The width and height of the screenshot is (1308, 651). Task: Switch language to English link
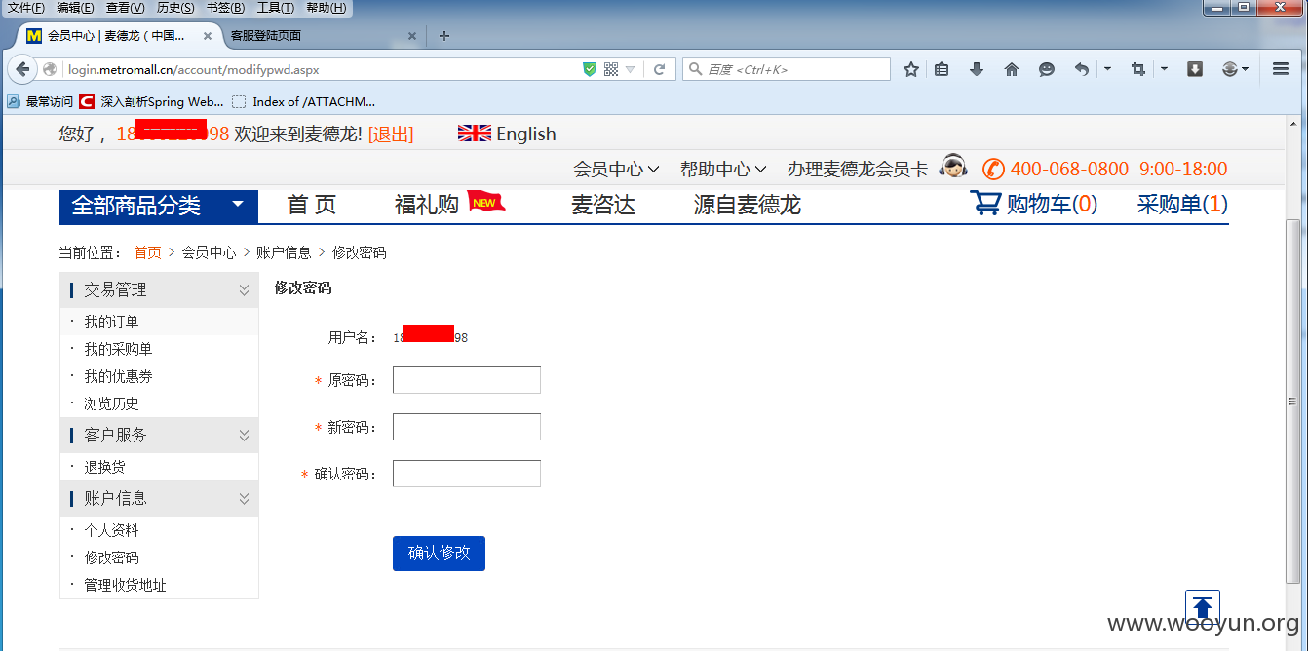click(526, 134)
